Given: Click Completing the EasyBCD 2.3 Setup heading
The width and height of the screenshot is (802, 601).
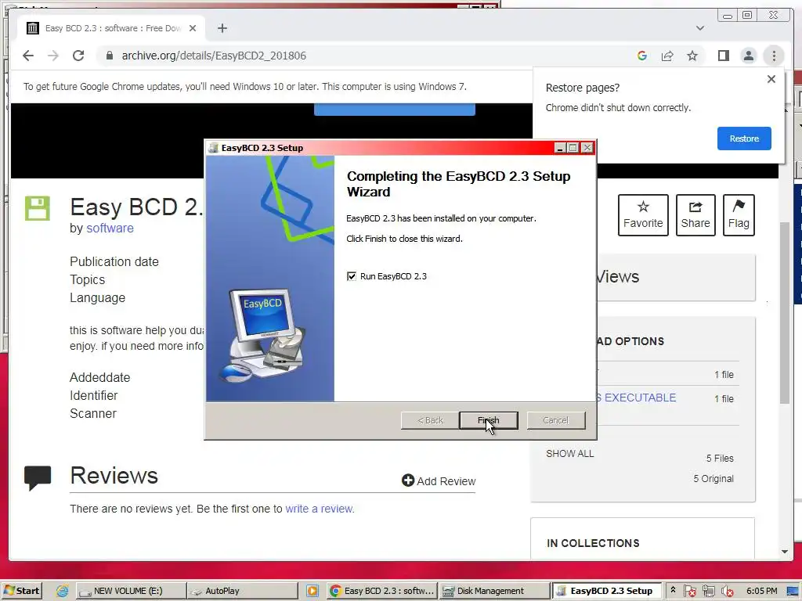Looking at the screenshot, I should [458, 184].
